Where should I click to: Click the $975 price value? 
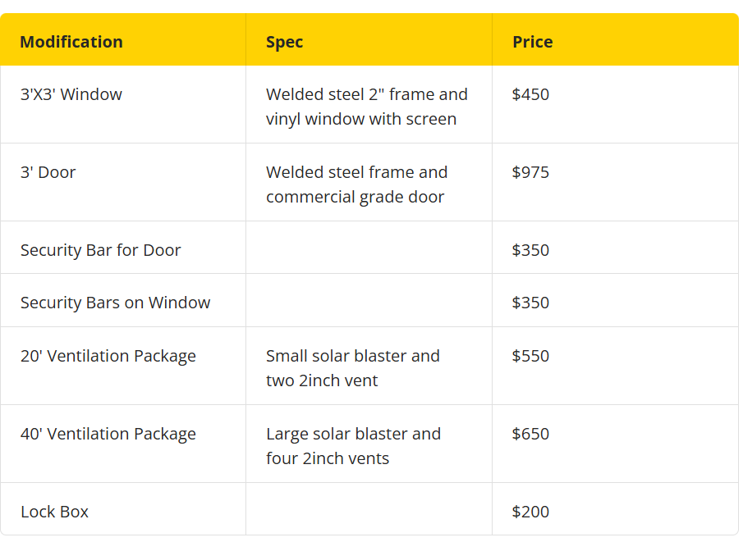pos(530,172)
